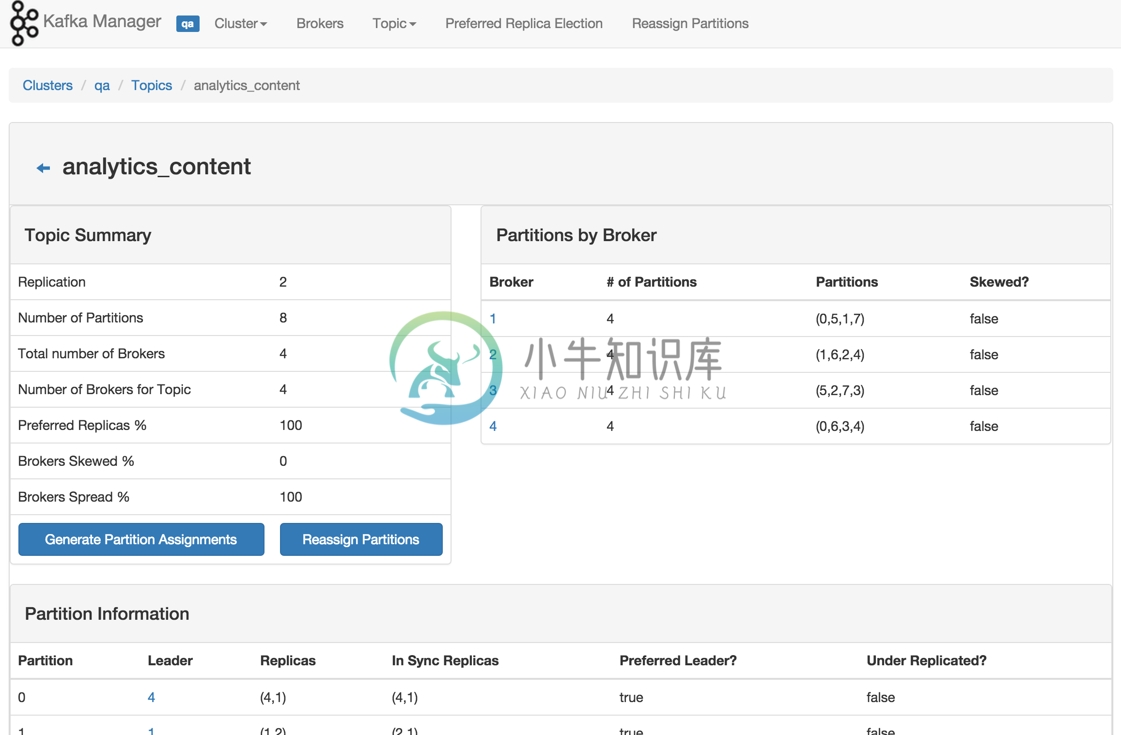
Task: Click the partitions value (0,5,1,7)
Action: (840, 319)
